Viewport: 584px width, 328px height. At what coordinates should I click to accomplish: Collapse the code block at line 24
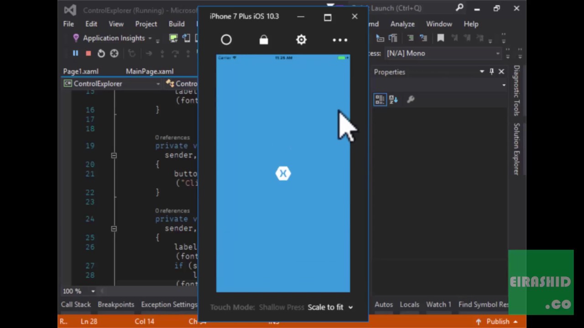114,229
